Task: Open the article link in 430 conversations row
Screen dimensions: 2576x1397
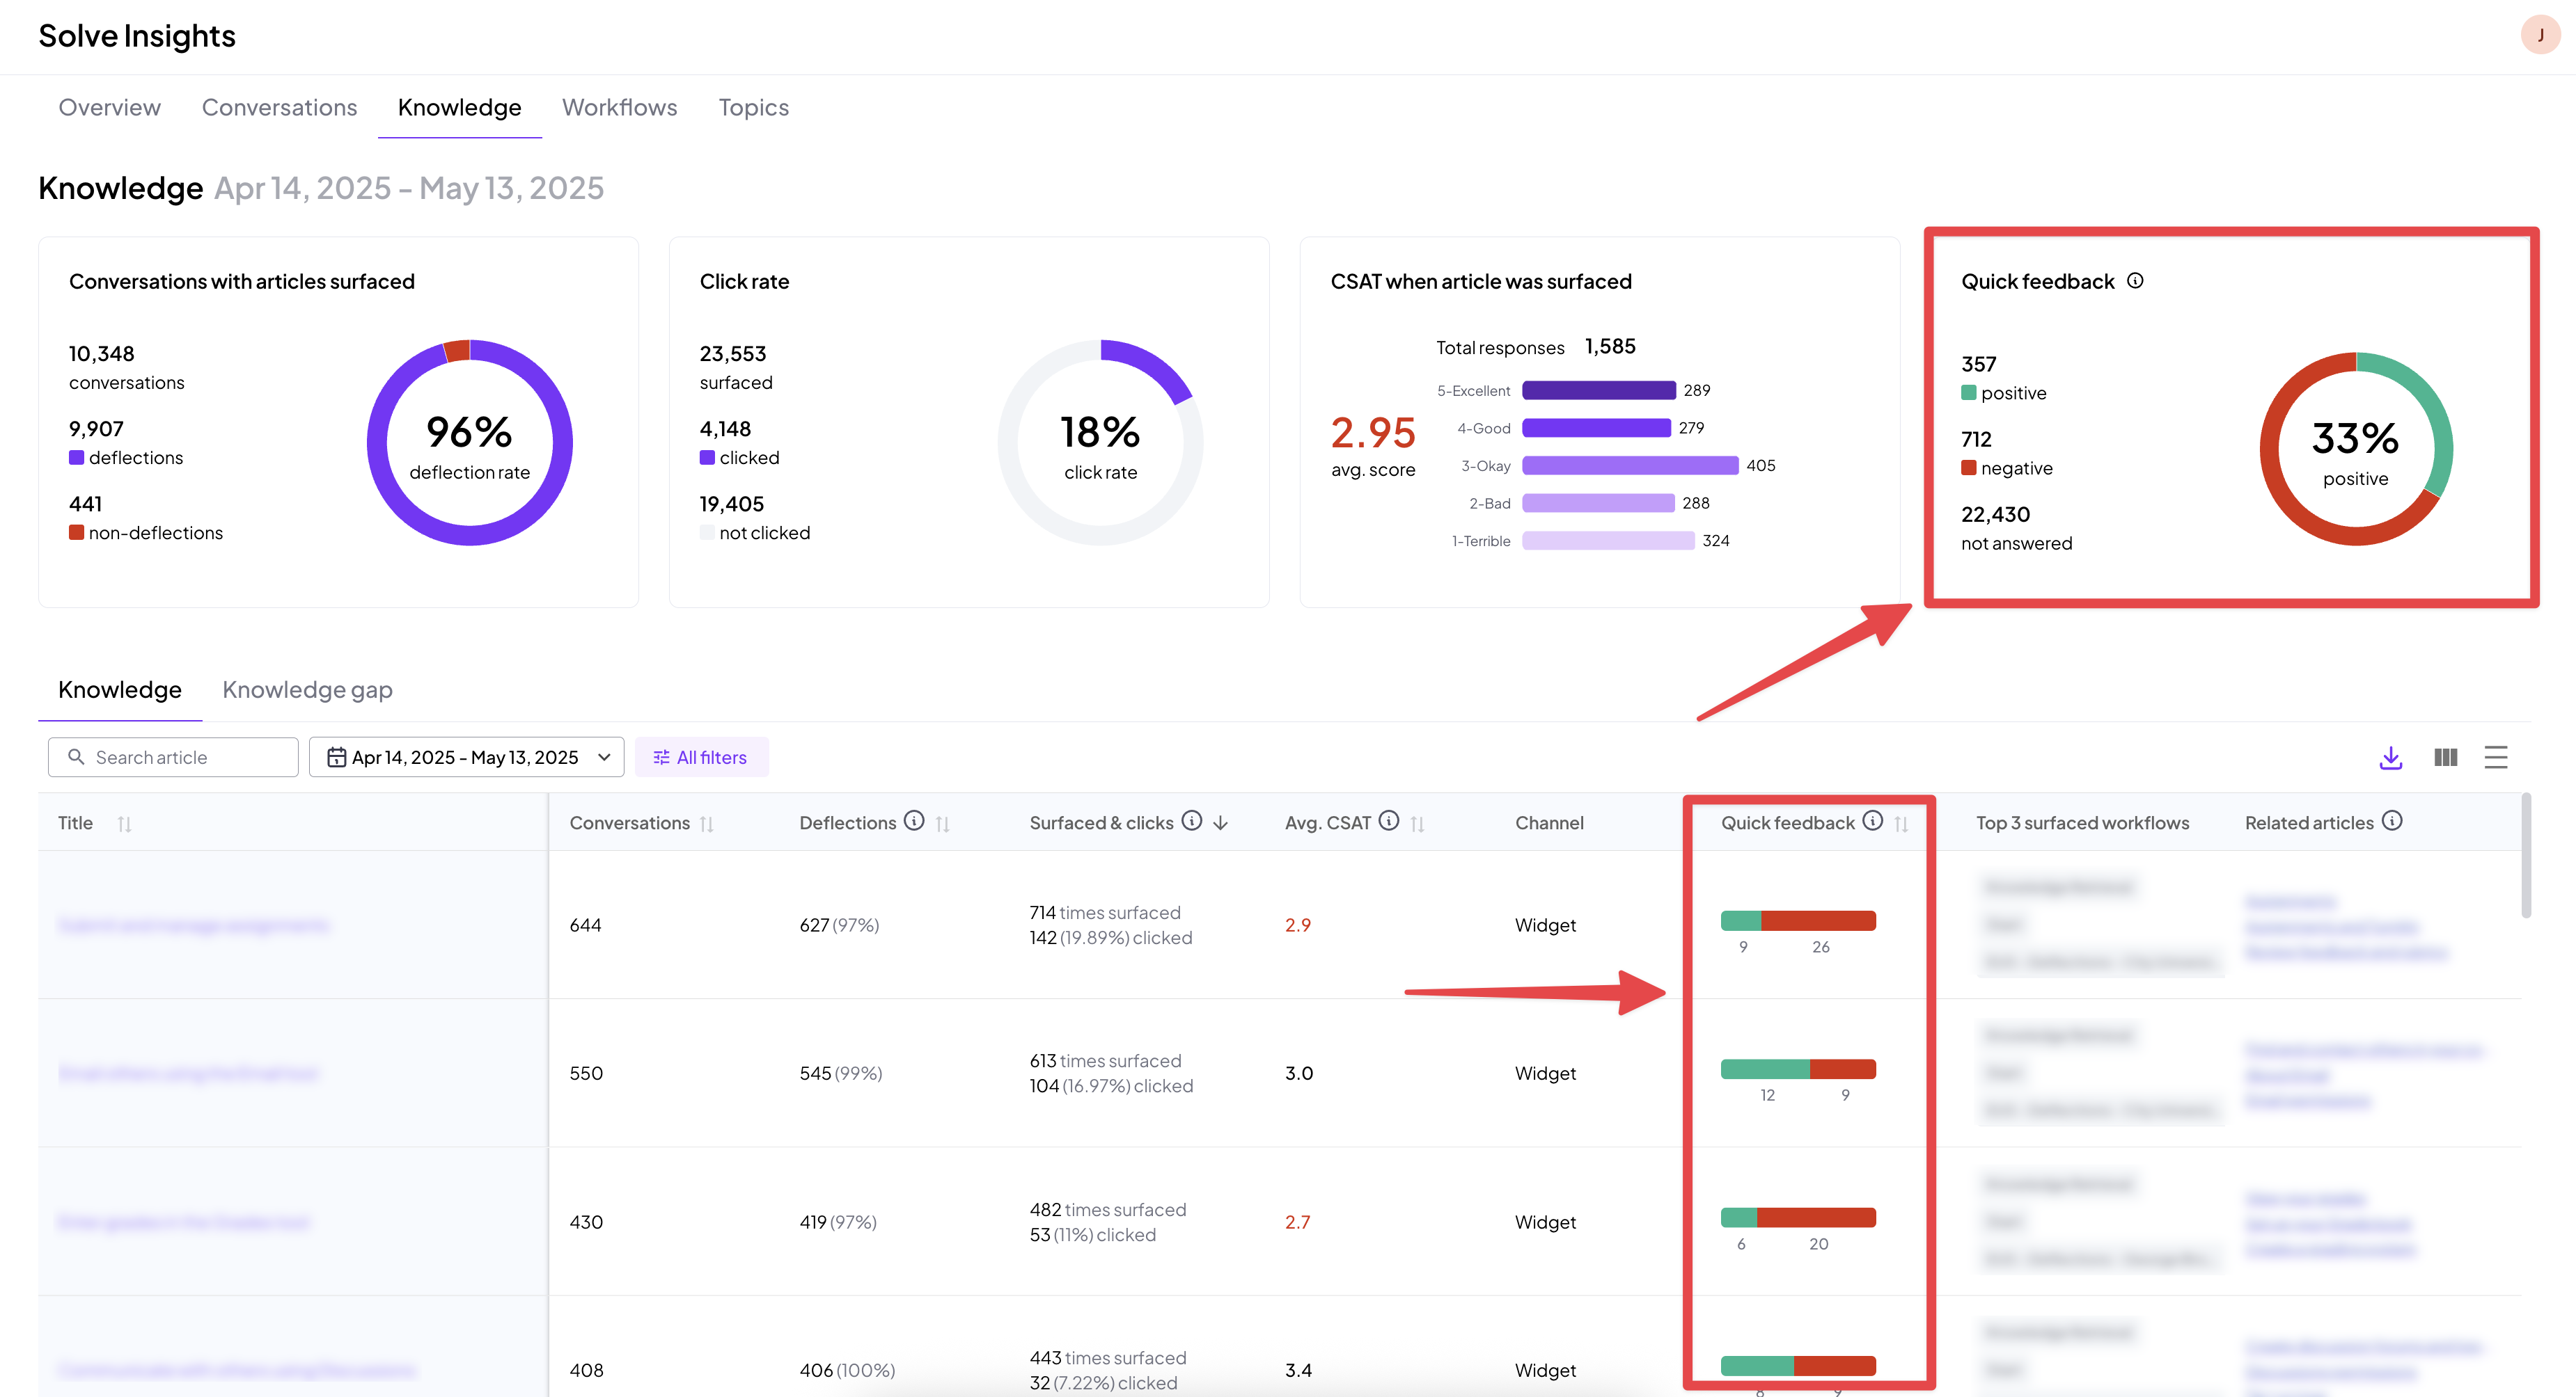Action: pos(184,1222)
